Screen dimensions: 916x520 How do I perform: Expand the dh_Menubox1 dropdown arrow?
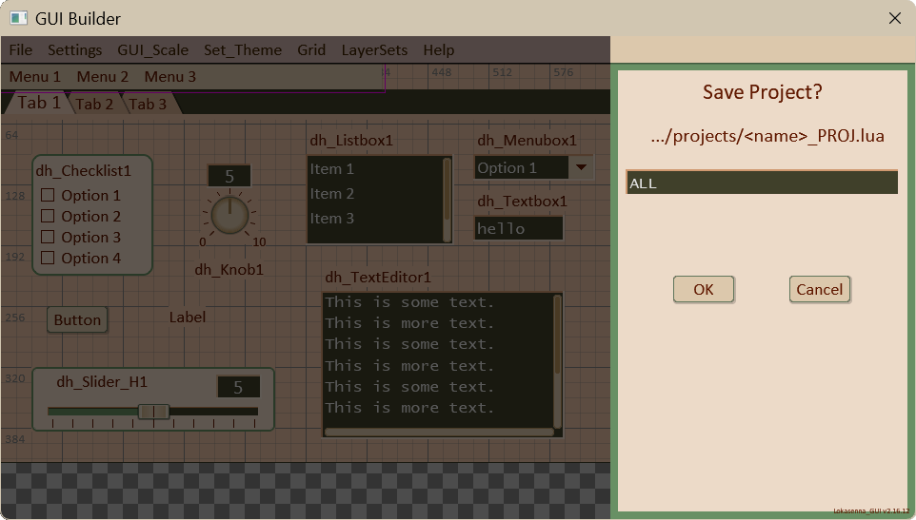point(581,167)
